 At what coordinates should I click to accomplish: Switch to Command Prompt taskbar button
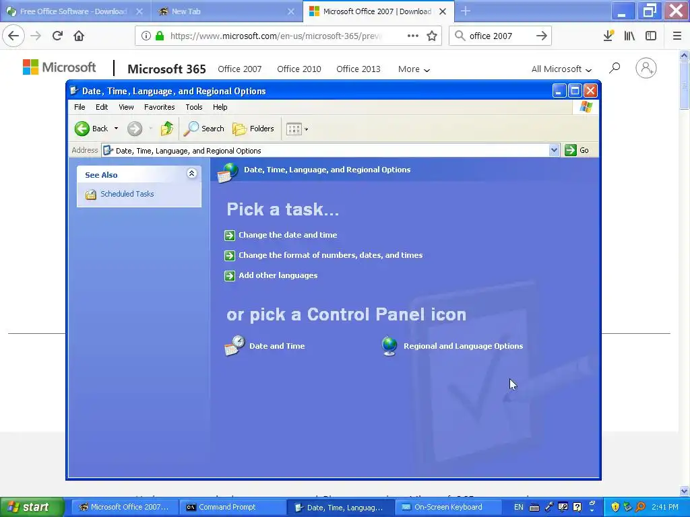pyautogui.click(x=232, y=508)
